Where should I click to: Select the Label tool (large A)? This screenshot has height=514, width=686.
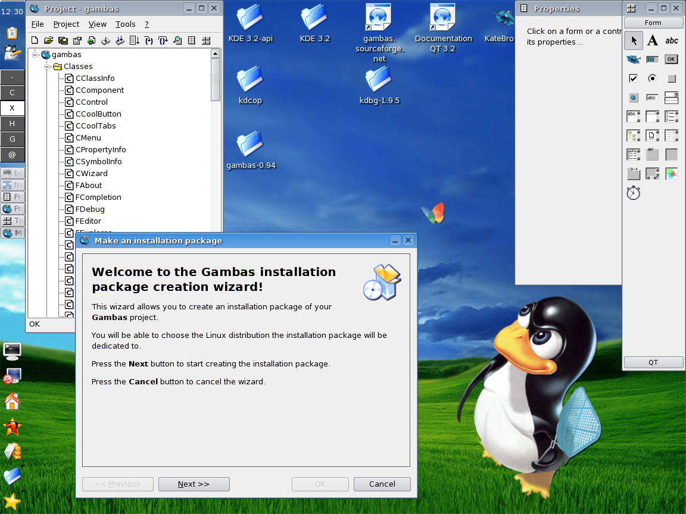653,40
